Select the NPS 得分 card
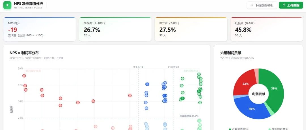The width and height of the screenshot is (306, 130). (x=40, y=29)
